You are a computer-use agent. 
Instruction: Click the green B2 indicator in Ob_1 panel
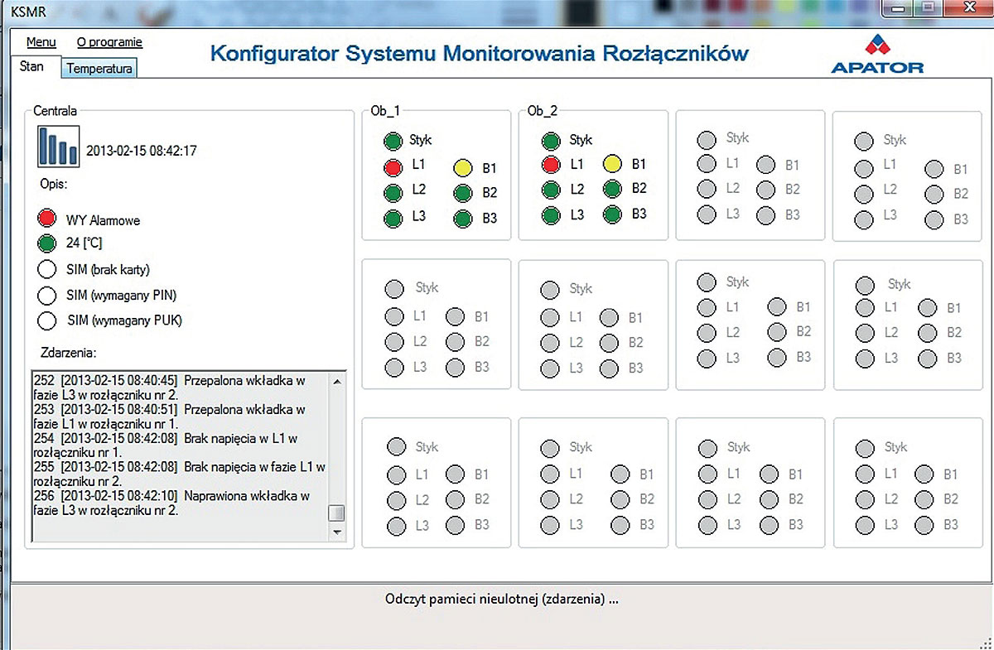click(x=465, y=192)
